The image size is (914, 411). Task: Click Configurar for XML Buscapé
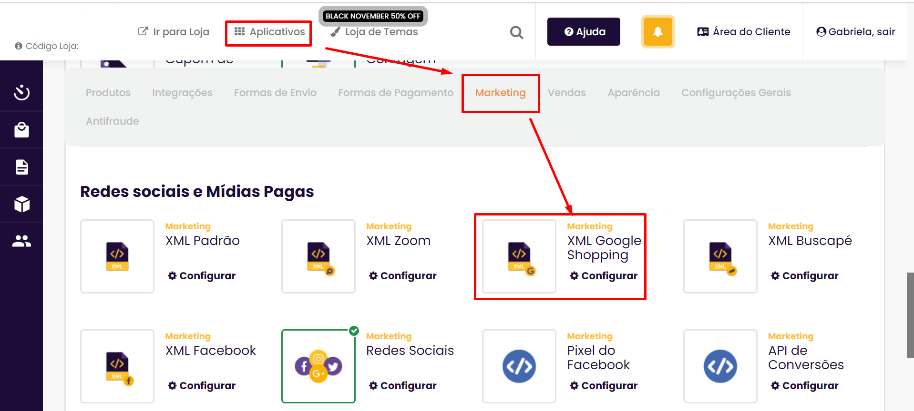[805, 276]
